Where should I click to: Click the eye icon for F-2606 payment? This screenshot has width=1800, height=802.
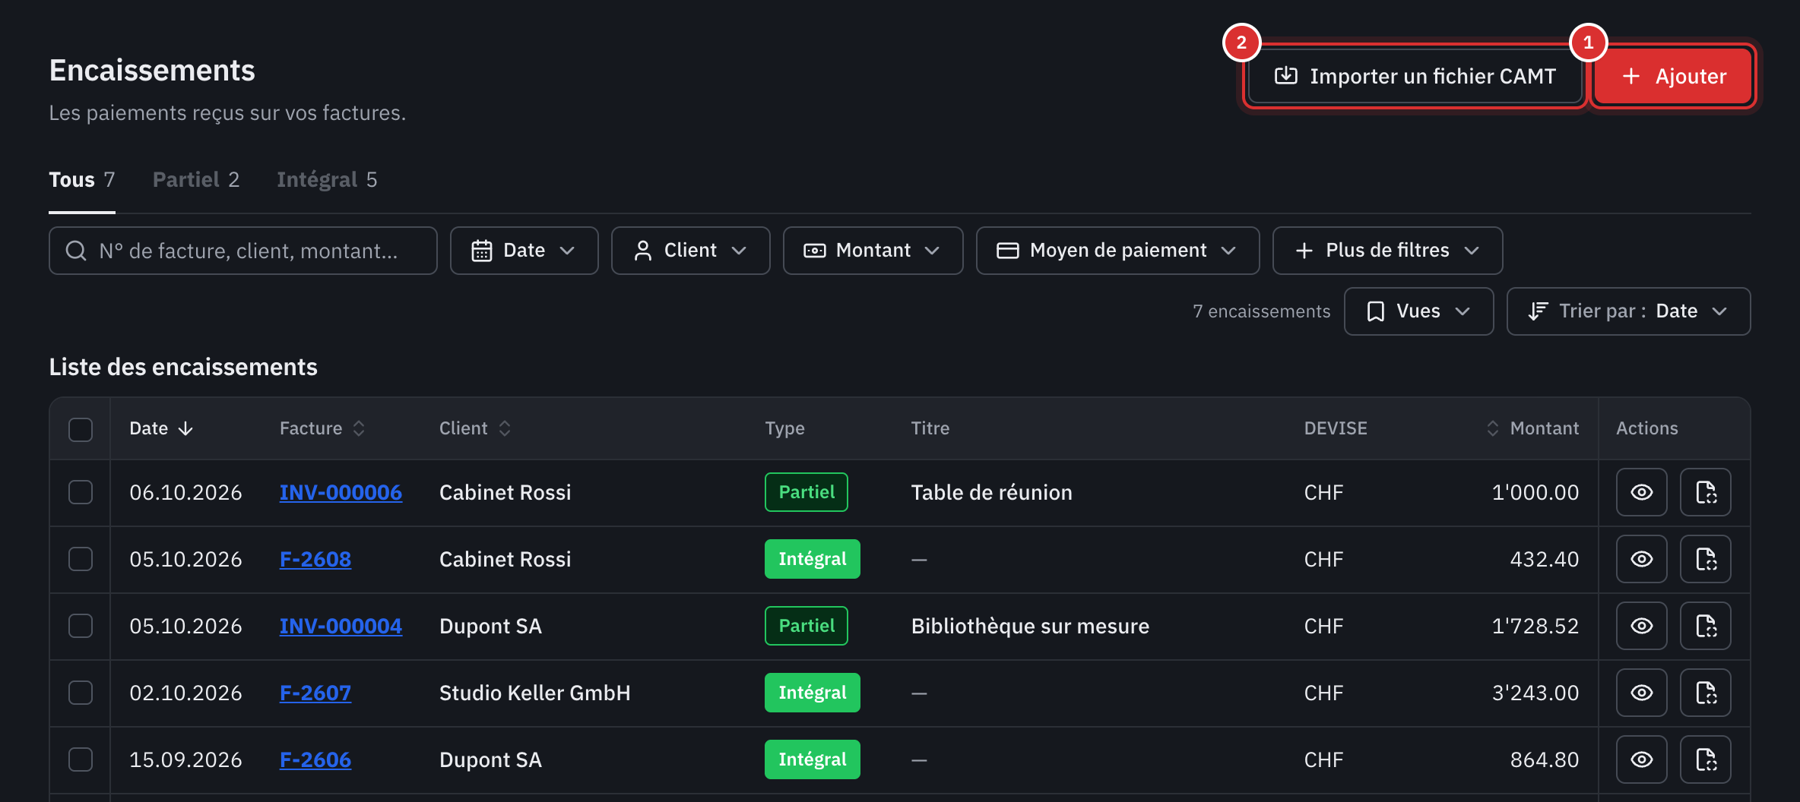(1641, 759)
